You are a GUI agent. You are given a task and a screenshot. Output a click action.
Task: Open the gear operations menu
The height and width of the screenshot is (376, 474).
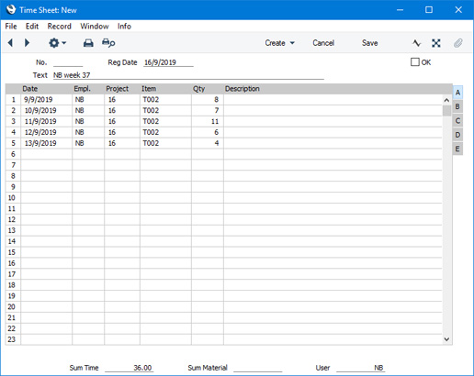point(57,43)
